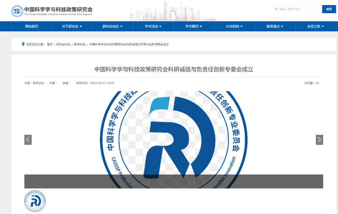Open the 网站首页 menu item
The image size is (338, 214).
click(x=32, y=26)
